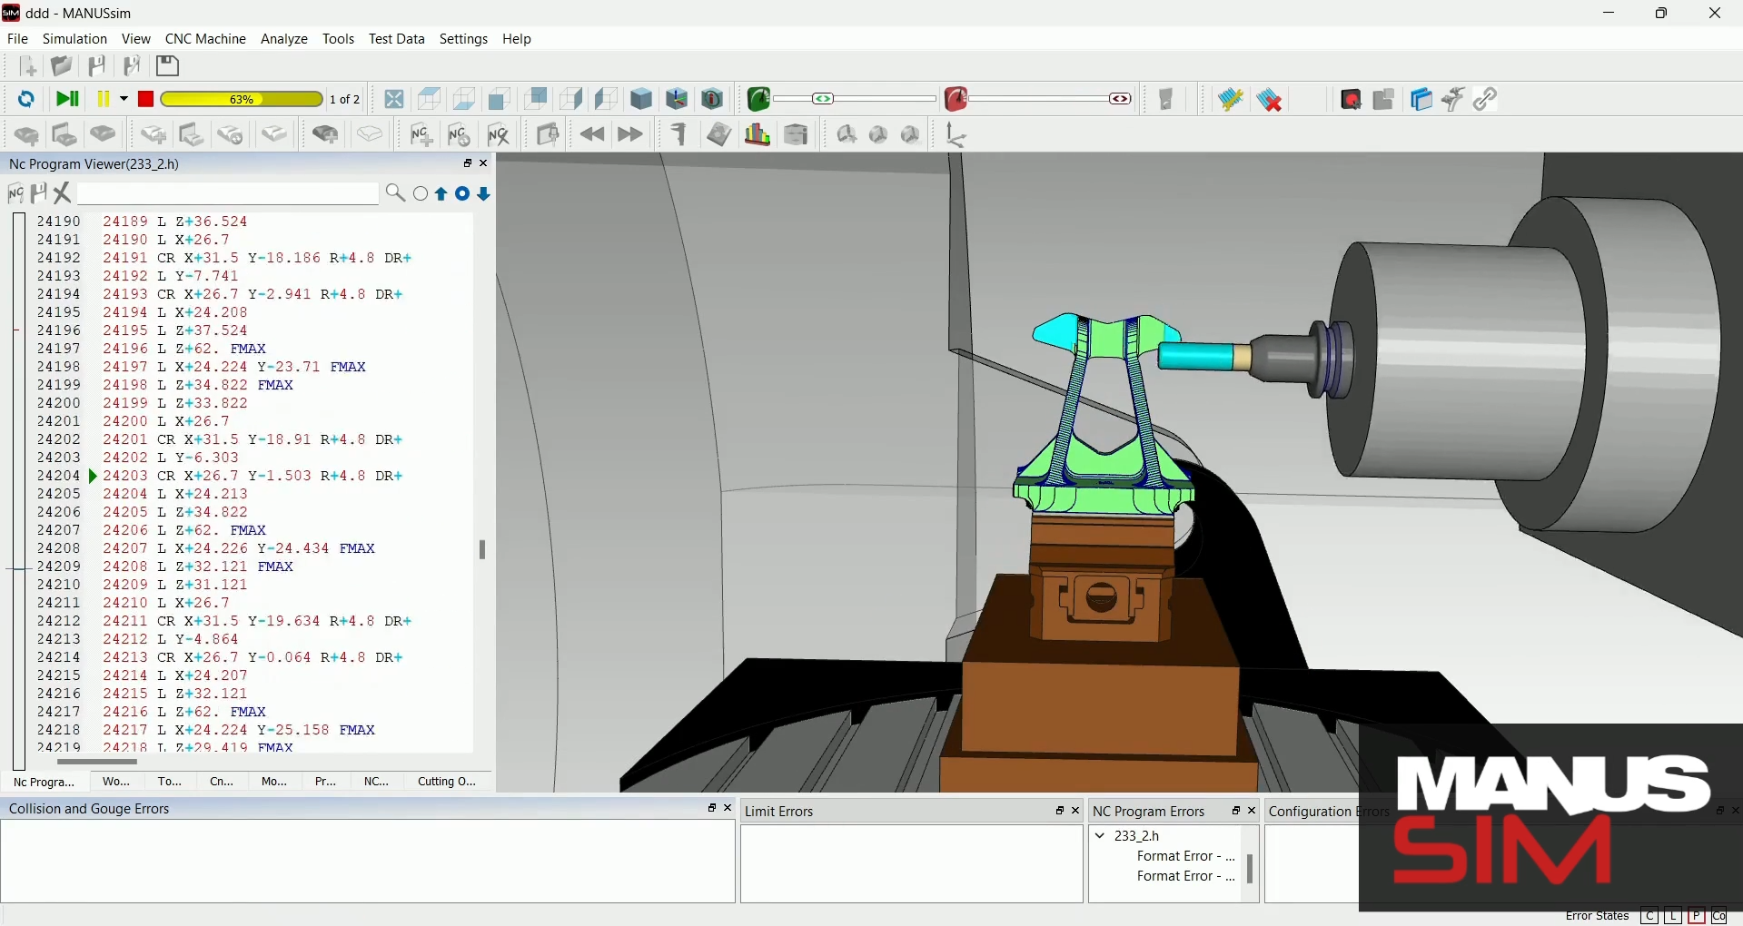Open the dropdown arrow next to pause button
Screen dimensions: 1743x926
click(124, 99)
